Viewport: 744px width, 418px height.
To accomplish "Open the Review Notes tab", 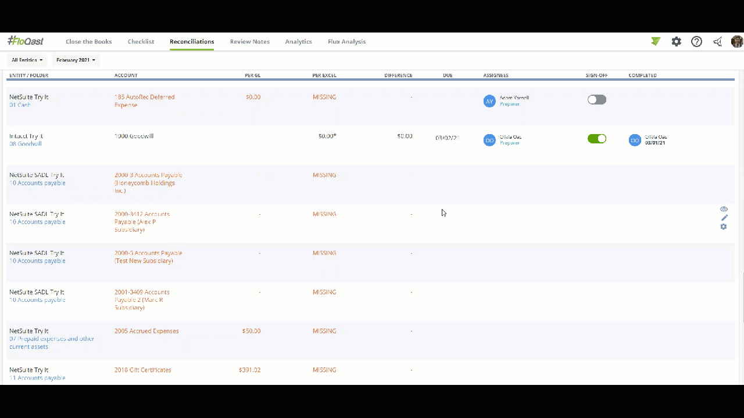I will point(249,42).
